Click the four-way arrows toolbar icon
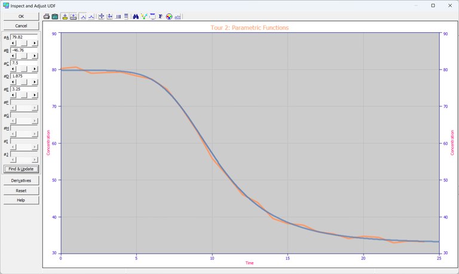Viewport: 459px width, 274px height. pyautogui.click(x=101, y=17)
